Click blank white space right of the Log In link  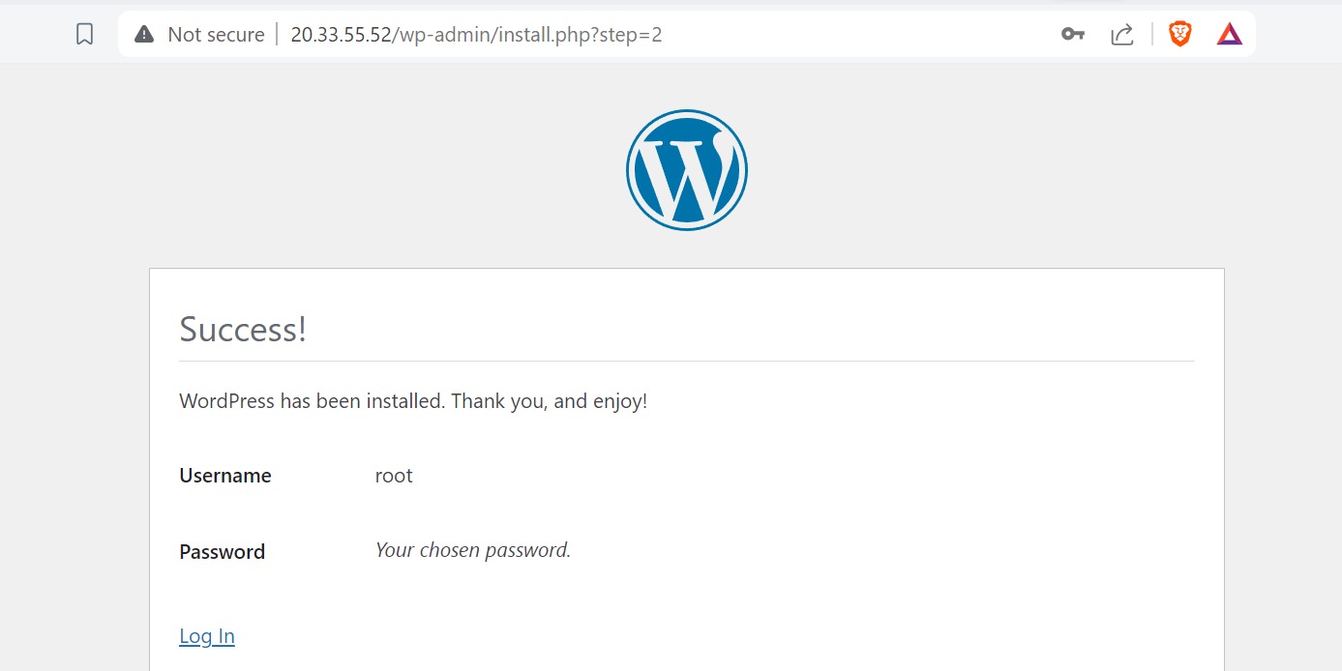pyautogui.click(x=677, y=636)
